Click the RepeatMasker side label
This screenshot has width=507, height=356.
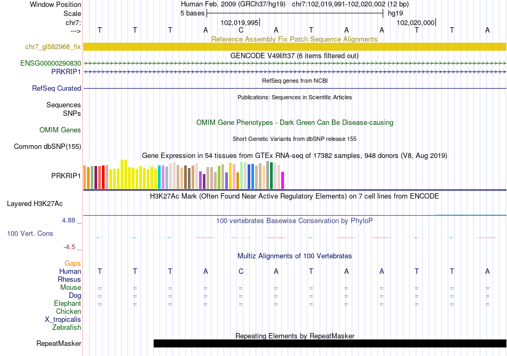tap(59, 343)
